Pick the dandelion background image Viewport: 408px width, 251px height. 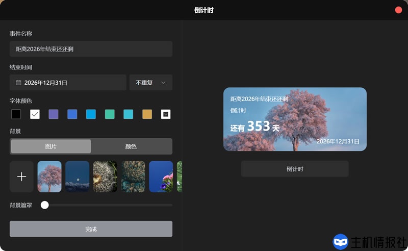pyautogui.click(x=105, y=177)
